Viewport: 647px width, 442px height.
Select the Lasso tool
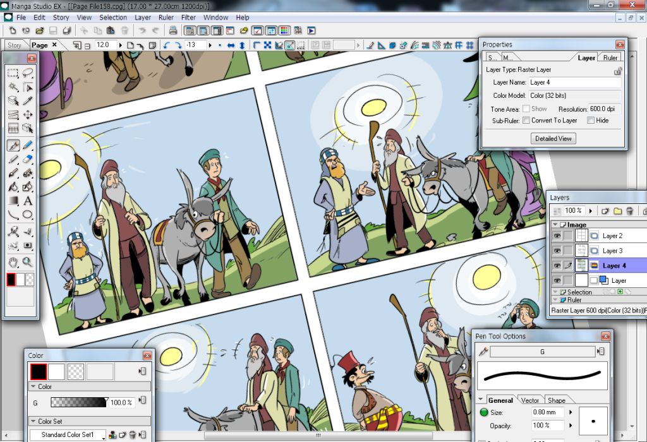point(28,73)
